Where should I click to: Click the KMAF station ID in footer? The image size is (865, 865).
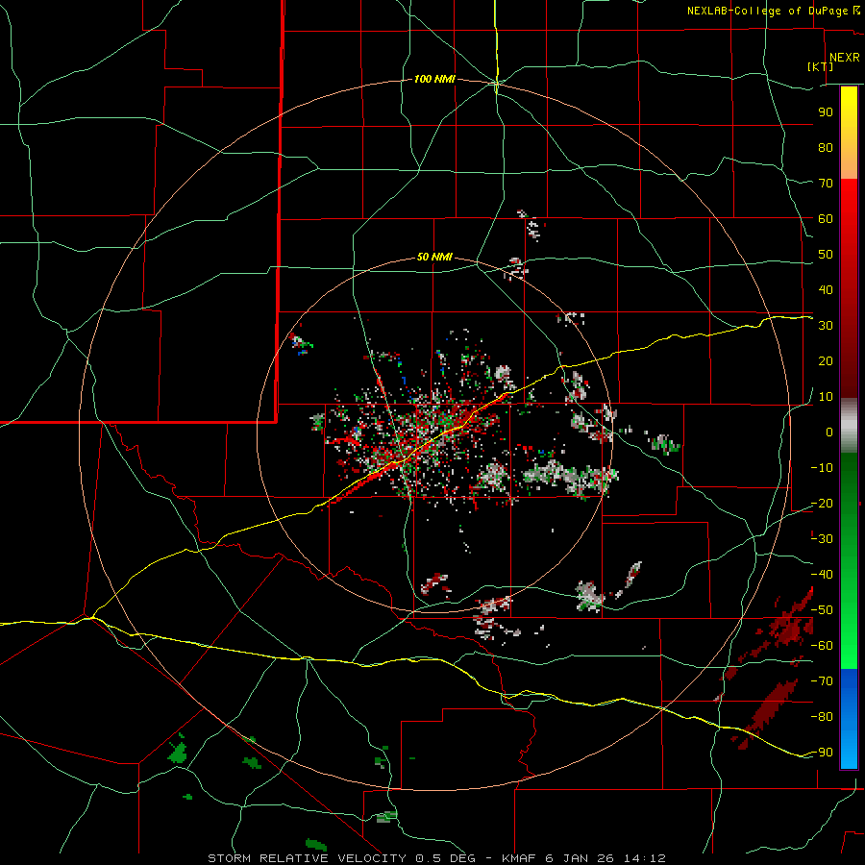click(x=520, y=858)
